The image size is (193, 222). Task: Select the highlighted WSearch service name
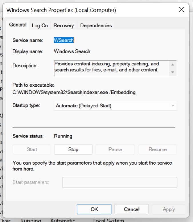pos(64,40)
